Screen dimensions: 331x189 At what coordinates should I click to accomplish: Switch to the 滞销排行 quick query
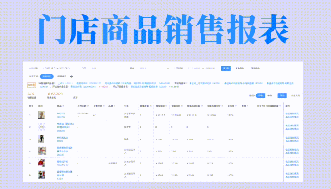pyautogui.click(x=62, y=76)
